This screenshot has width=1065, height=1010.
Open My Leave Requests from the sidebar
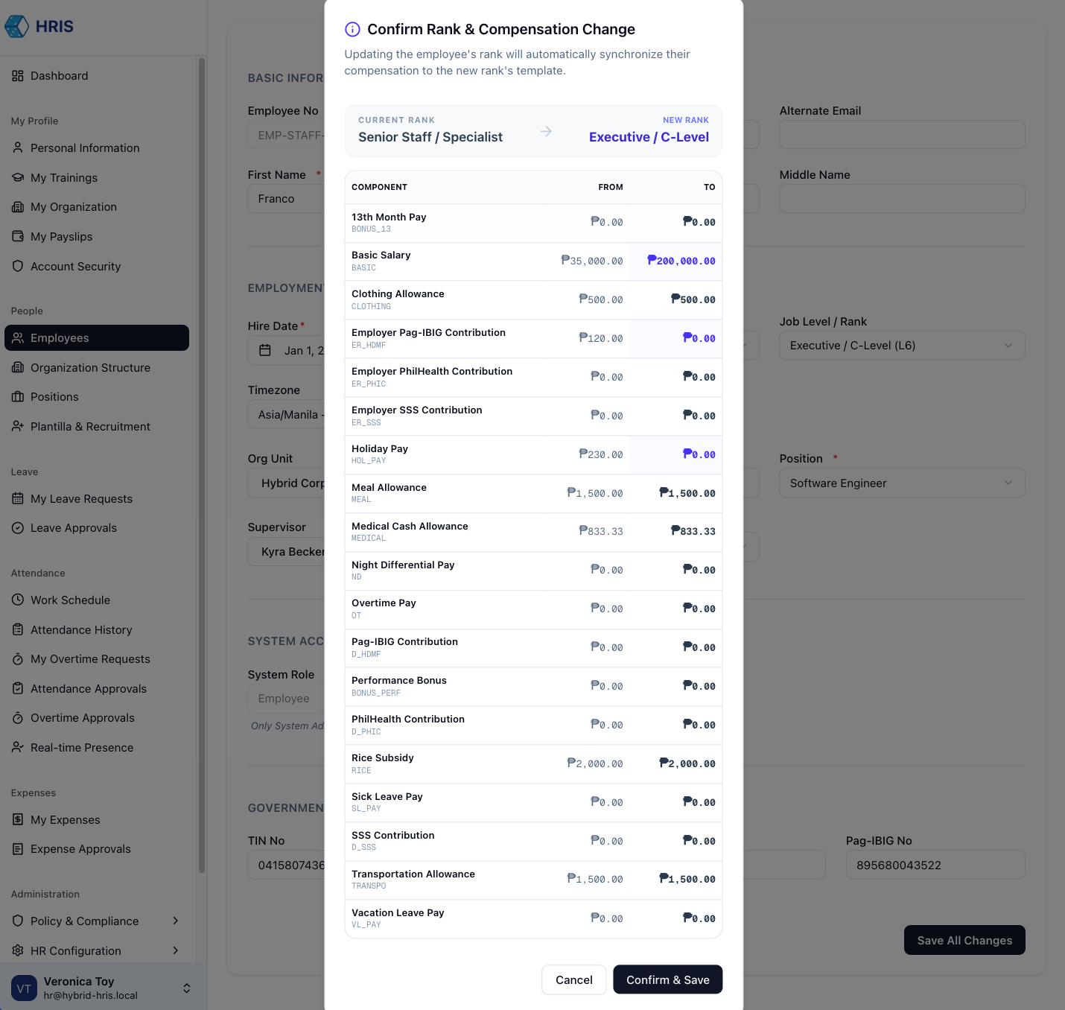pos(81,498)
